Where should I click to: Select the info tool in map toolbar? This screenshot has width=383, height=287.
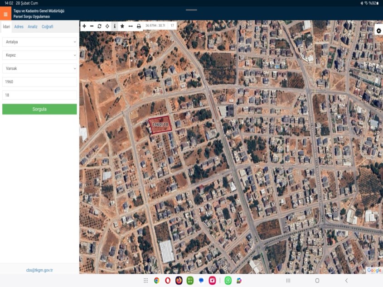click(x=115, y=26)
